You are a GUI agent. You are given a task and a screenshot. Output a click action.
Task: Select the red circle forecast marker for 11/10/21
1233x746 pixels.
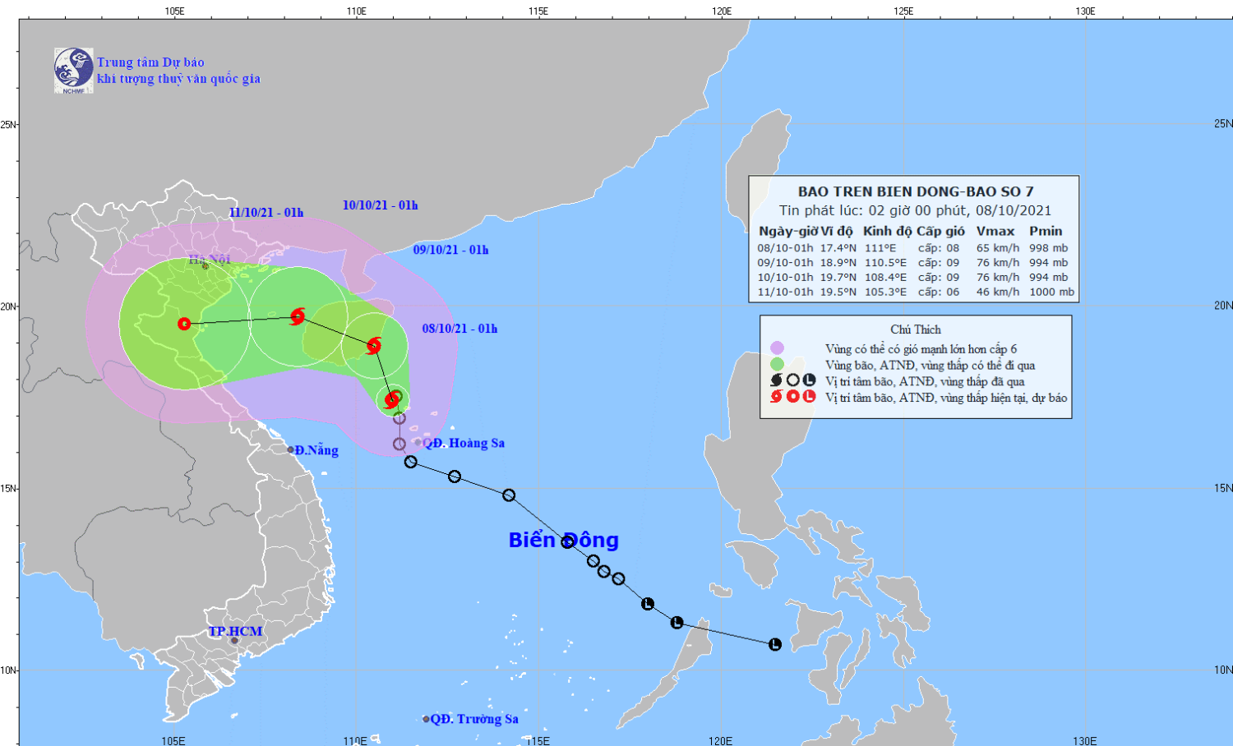click(184, 324)
